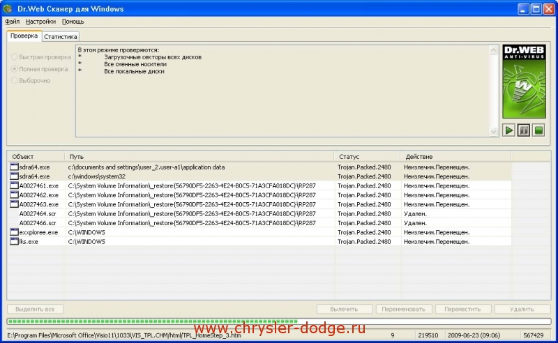
Task: Click status bar date 2009-06-23 (09:06)
Action: [474, 335]
